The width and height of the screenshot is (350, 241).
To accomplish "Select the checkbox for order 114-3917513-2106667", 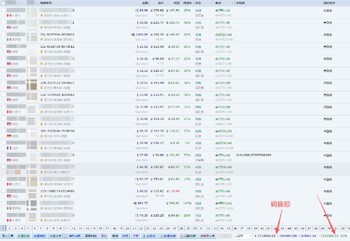I will (3, 83).
